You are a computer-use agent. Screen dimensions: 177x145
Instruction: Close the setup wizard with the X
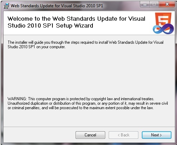(x=167, y=5)
